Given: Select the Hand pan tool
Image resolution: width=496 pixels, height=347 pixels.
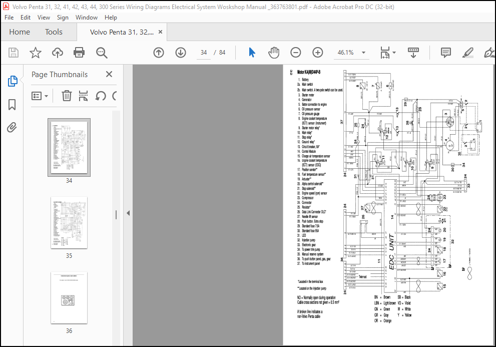Looking at the screenshot, I should [x=274, y=53].
